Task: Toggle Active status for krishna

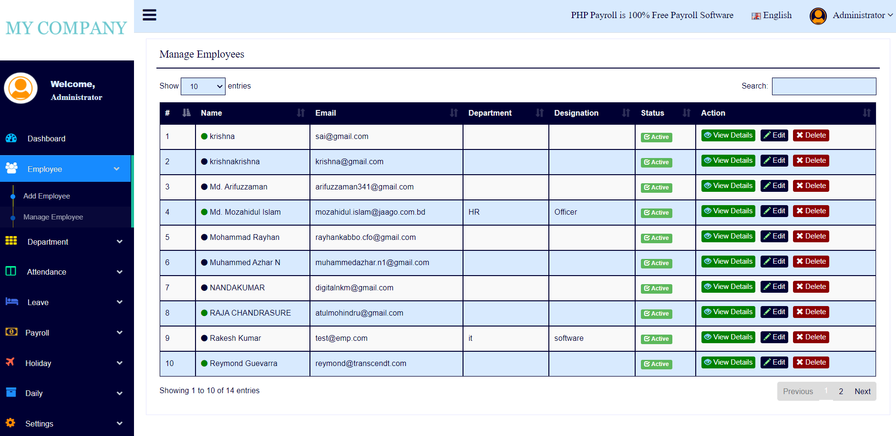Action: [656, 137]
